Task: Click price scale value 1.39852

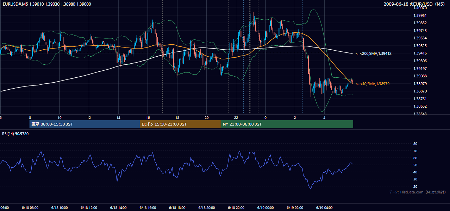Action: click(420, 23)
